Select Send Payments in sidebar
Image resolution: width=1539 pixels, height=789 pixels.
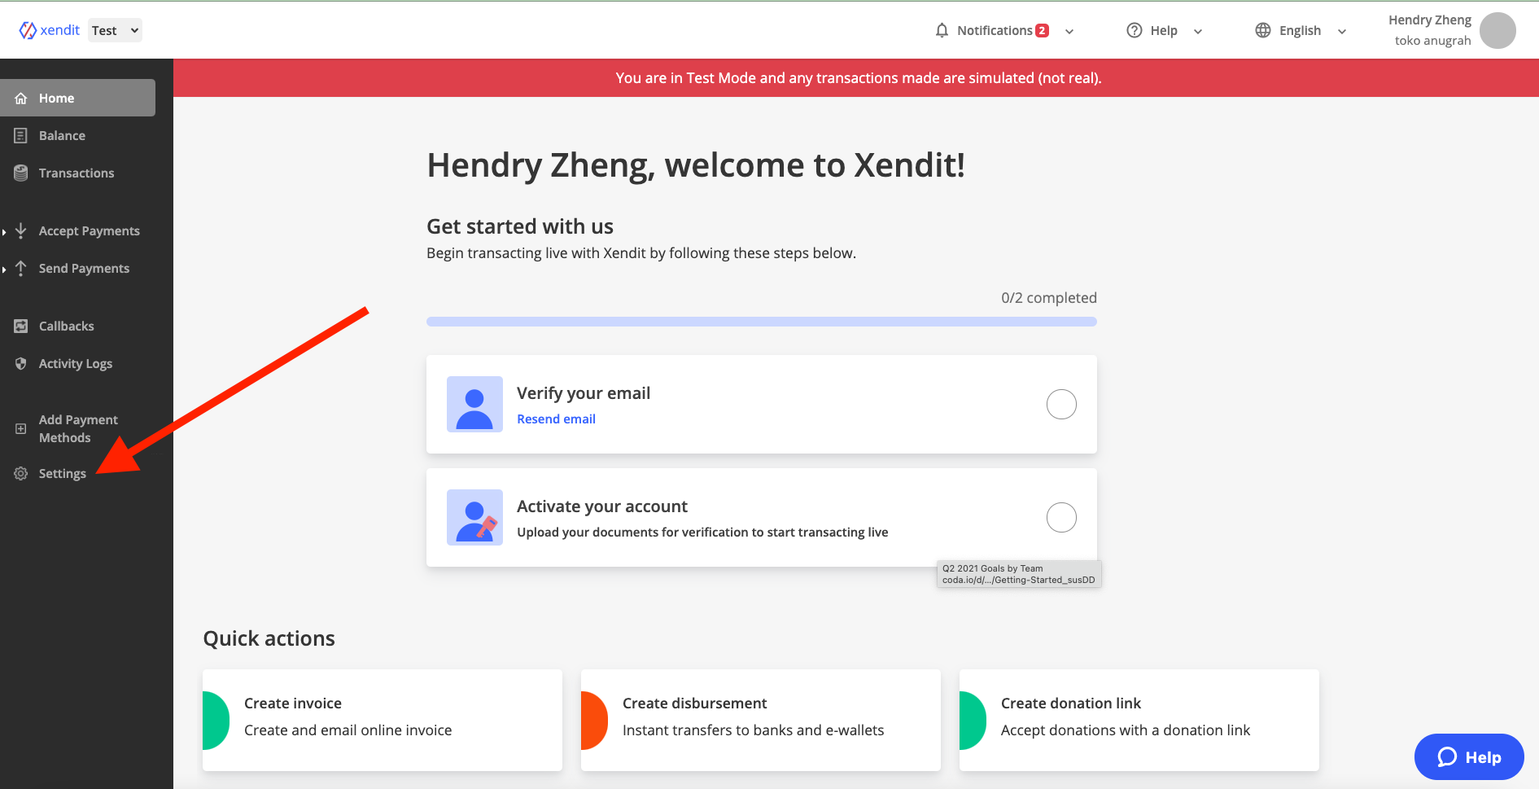(x=84, y=268)
